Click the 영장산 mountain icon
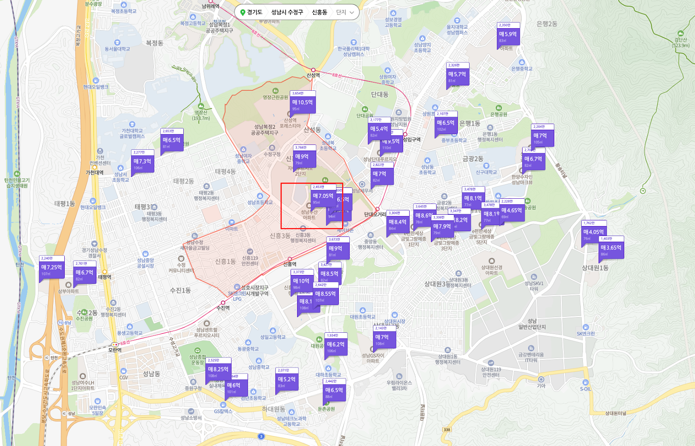This screenshot has height=446, width=695. (201, 106)
